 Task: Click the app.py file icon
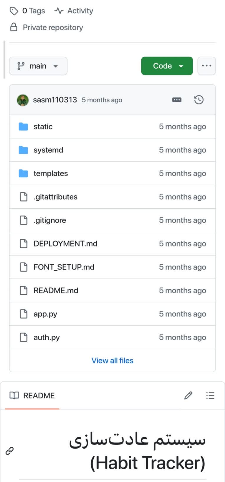(x=24, y=314)
